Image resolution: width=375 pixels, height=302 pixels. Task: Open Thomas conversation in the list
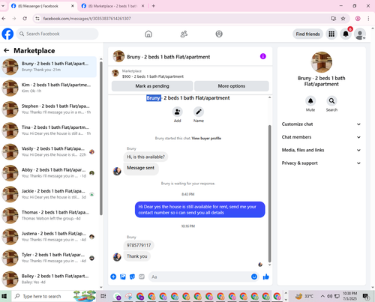(x=49, y=215)
